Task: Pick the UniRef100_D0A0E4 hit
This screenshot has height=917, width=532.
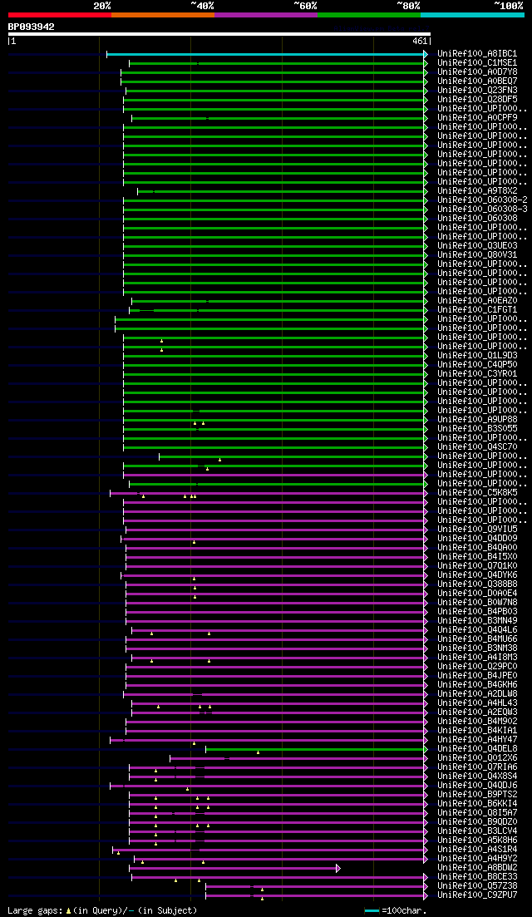Action: (x=477, y=594)
